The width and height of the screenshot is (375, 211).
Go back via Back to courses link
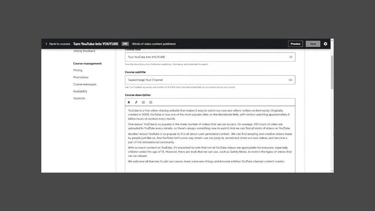coord(60,44)
